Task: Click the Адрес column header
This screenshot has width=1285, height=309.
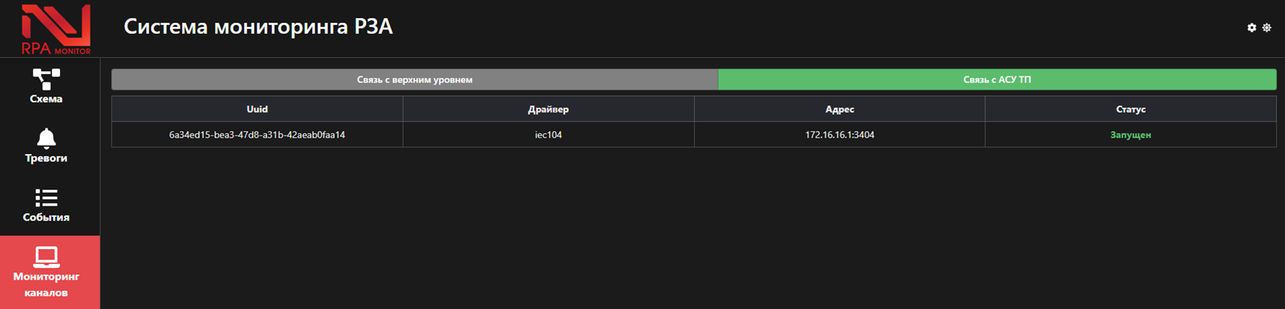Action: coord(839,109)
